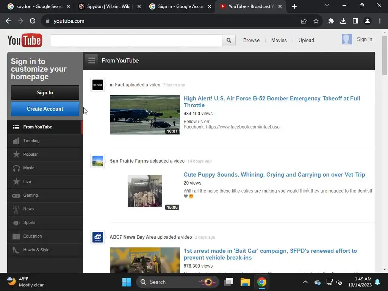Viewport: 388px width, 291px height.
Task: Select Music in the sidebar
Action: [x=45, y=168]
